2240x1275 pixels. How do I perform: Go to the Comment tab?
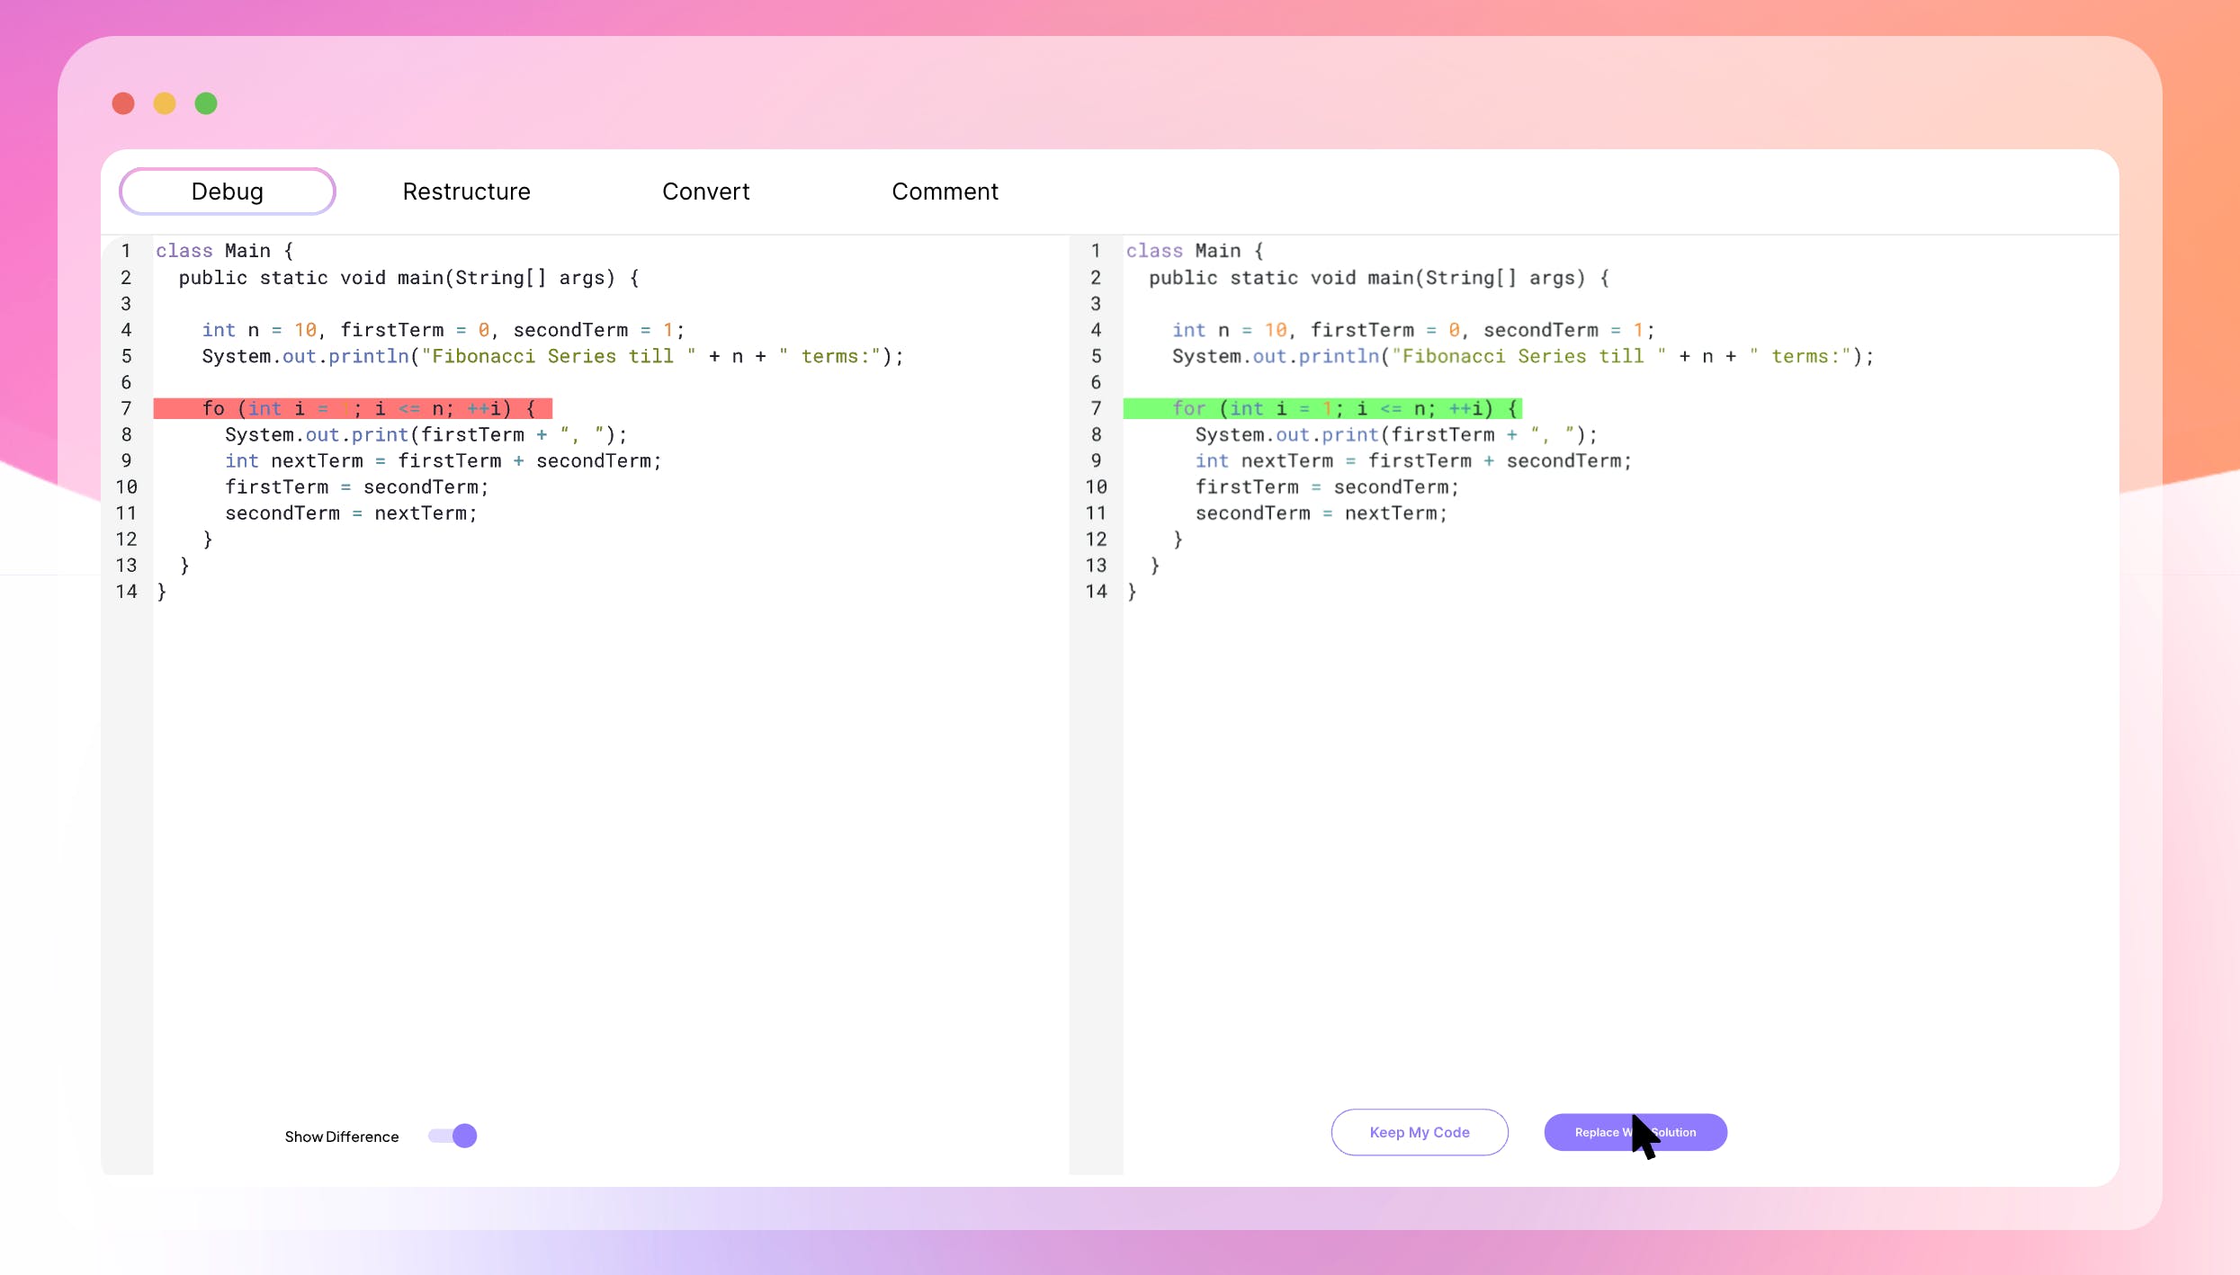pos(945,192)
